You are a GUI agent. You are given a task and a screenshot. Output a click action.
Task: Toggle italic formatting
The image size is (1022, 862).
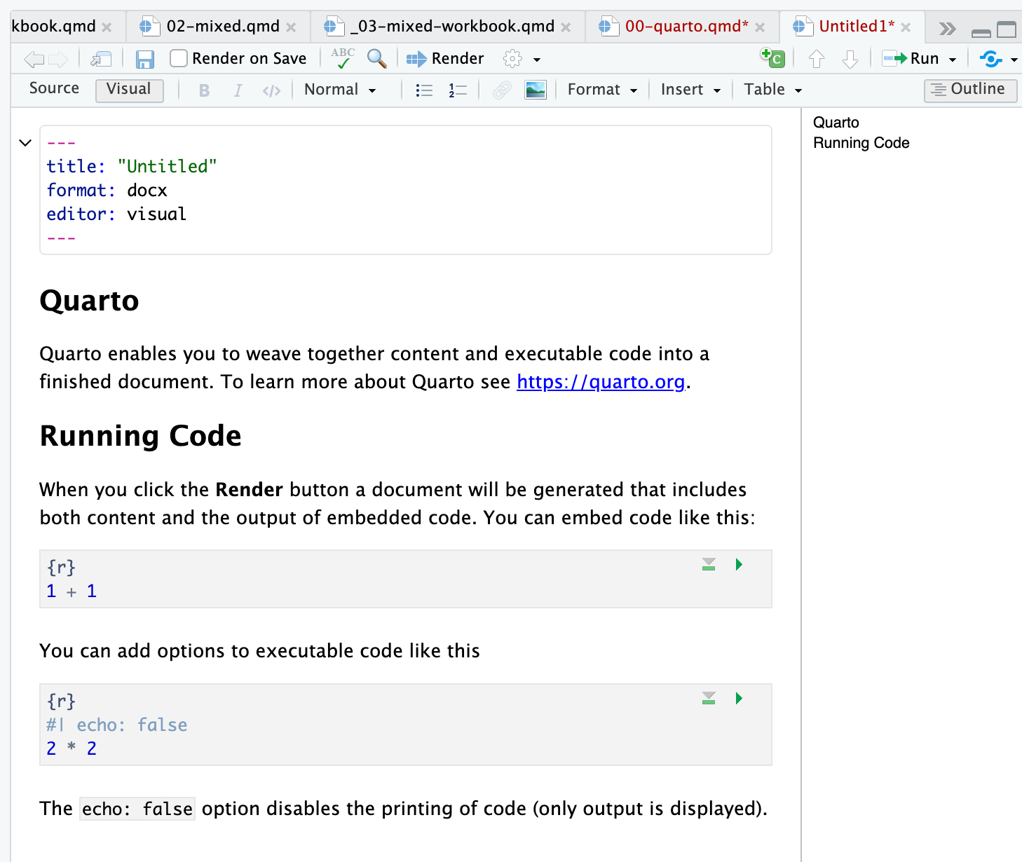(x=238, y=90)
